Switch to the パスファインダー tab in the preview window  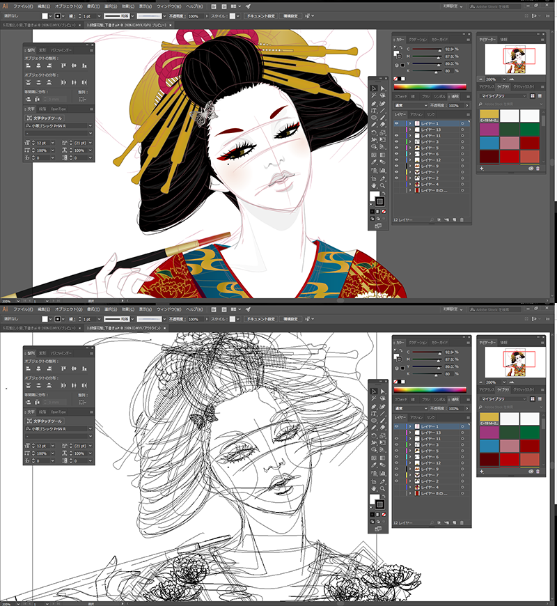click(61, 50)
